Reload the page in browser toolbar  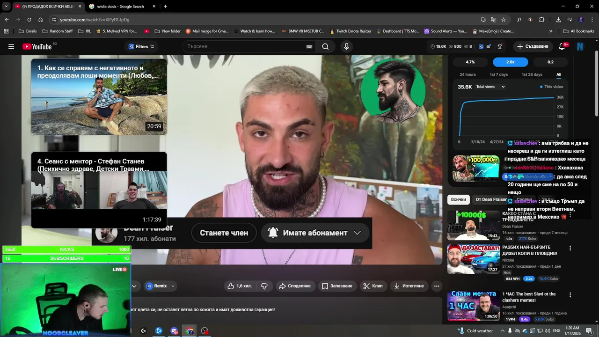click(29, 20)
